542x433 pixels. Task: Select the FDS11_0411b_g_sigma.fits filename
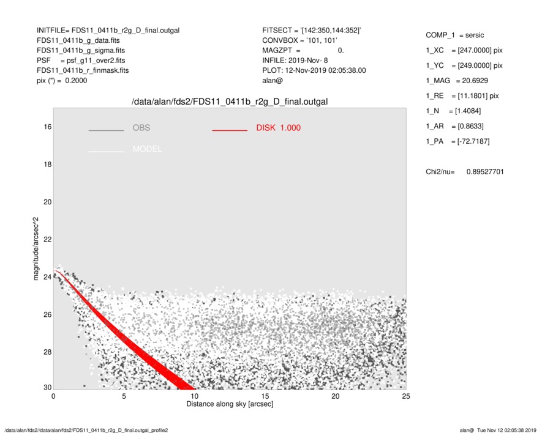(81, 50)
